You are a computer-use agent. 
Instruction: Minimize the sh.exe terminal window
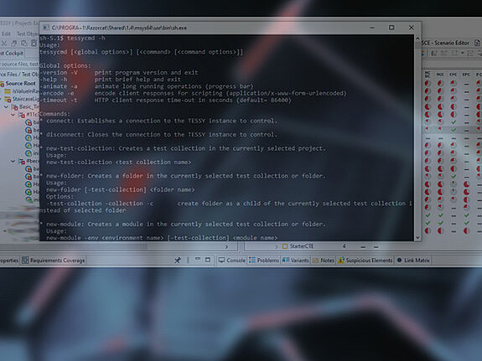click(372, 28)
